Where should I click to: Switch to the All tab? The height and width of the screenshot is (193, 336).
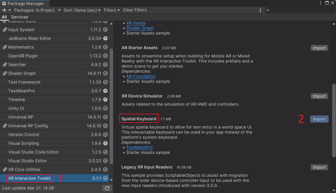4,17
